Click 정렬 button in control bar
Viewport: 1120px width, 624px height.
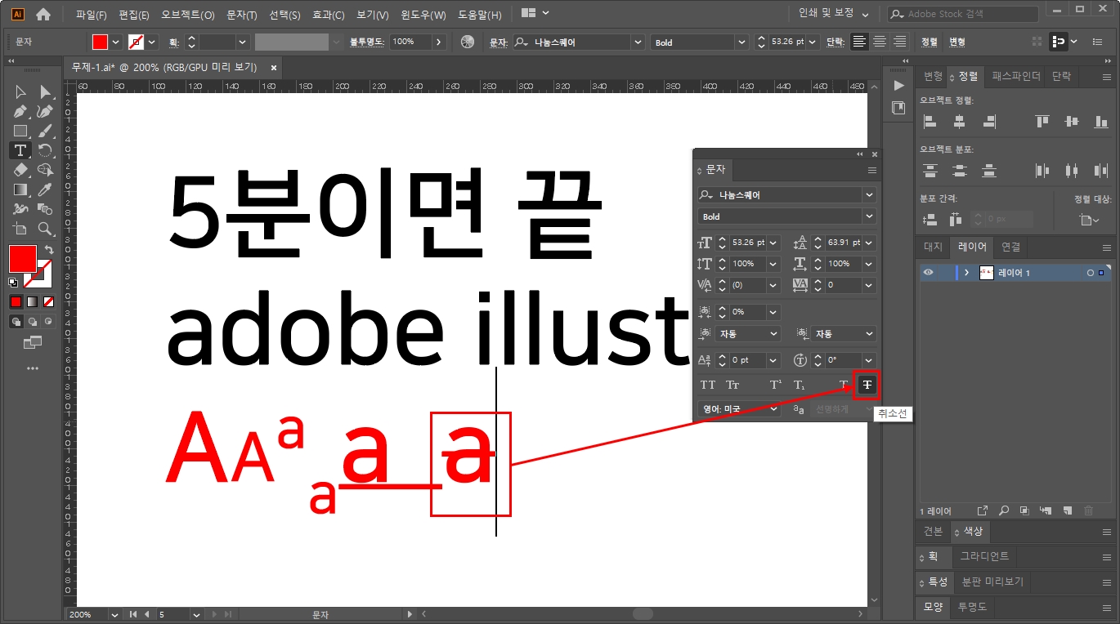(930, 42)
